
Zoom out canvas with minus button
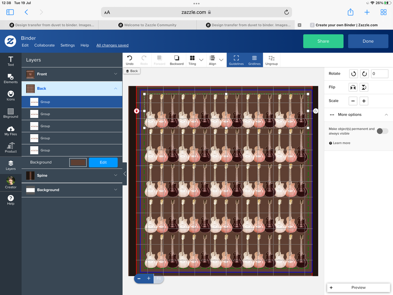139,278
